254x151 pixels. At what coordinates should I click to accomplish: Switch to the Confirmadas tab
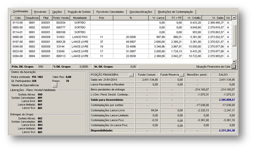[x=20, y=11]
